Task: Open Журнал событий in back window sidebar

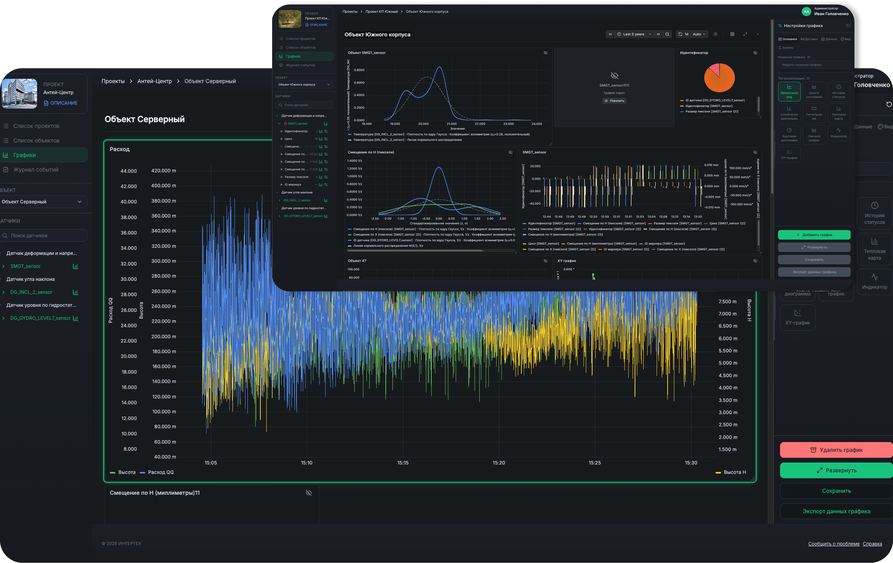Action: [36, 170]
